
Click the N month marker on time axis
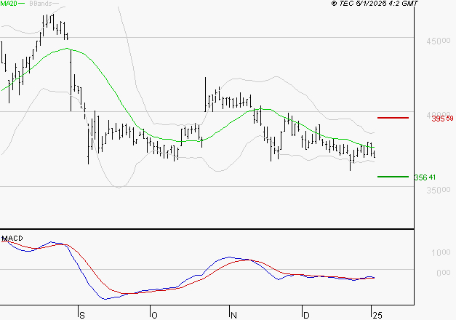[x=233, y=315]
